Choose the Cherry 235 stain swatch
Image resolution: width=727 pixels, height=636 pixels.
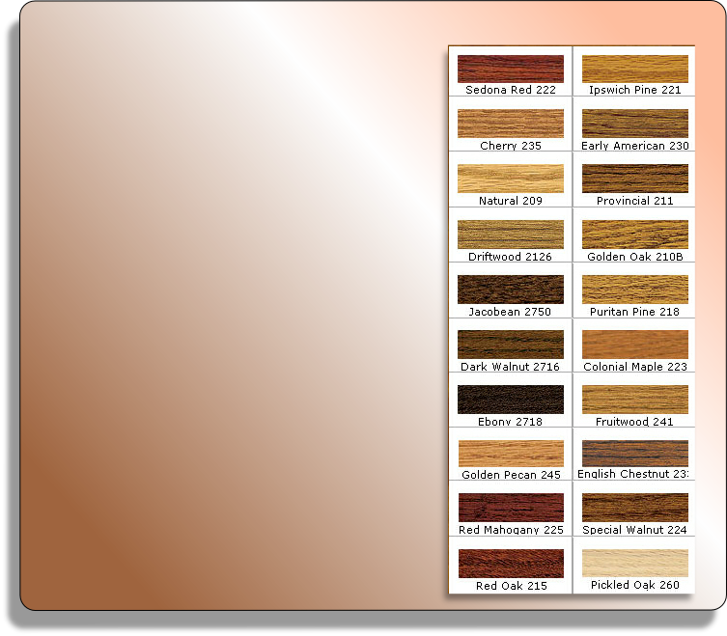tap(510, 124)
